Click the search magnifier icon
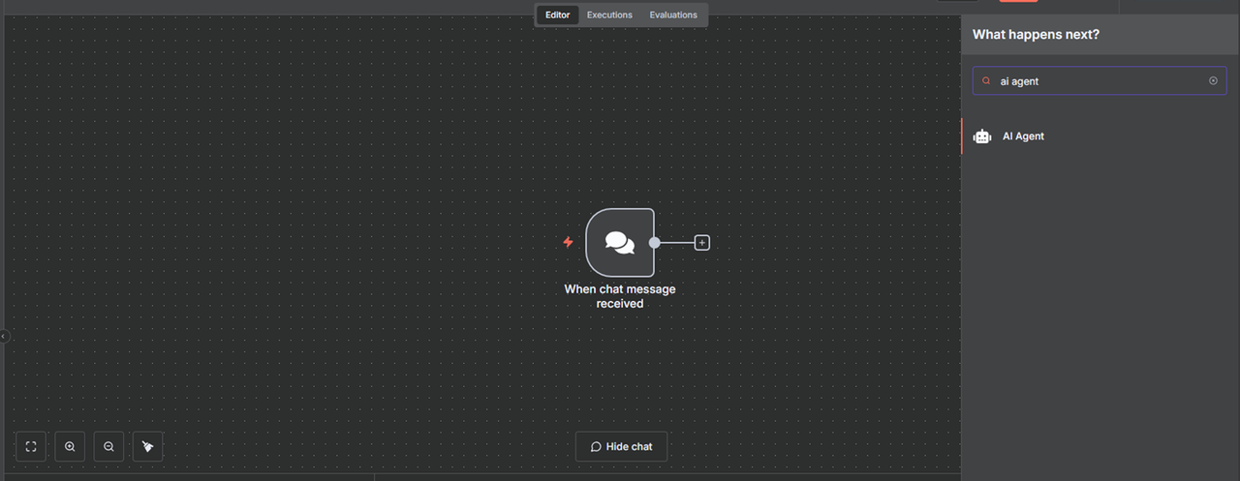Screen dimensions: 1240x481 [x=986, y=81]
